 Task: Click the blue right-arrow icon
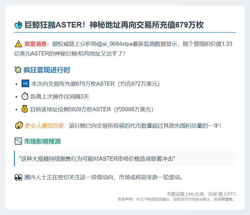pyautogui.click(x=25, y=84)
